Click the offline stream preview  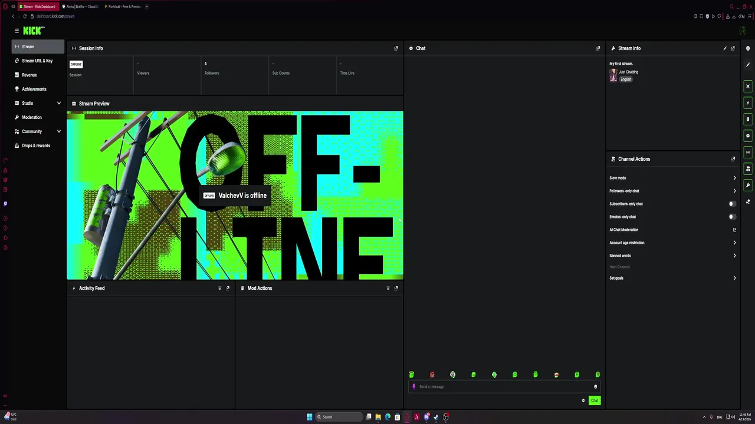(x=235, y=196)
